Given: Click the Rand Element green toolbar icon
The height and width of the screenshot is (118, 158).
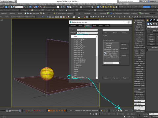Looking at the screenshot, I should pyautogui.click(x=140, y=13).
